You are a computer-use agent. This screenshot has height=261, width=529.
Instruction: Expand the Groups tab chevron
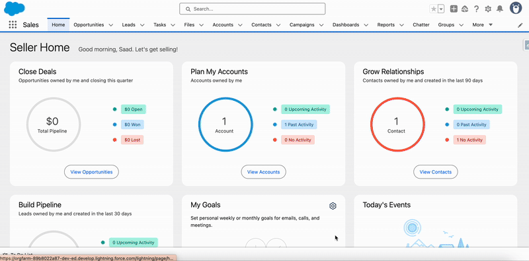[x=461, y=25]
